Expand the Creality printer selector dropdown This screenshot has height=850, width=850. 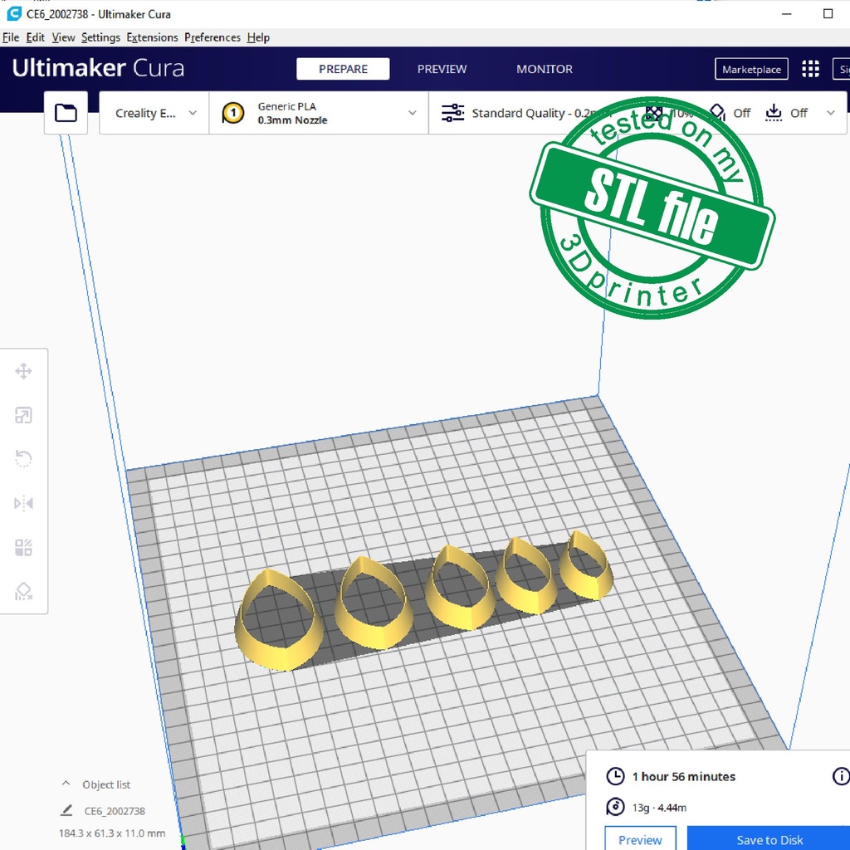(154, 113)
